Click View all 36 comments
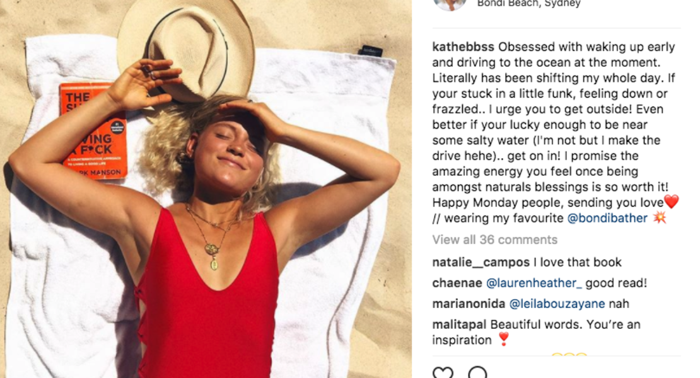 494,240
